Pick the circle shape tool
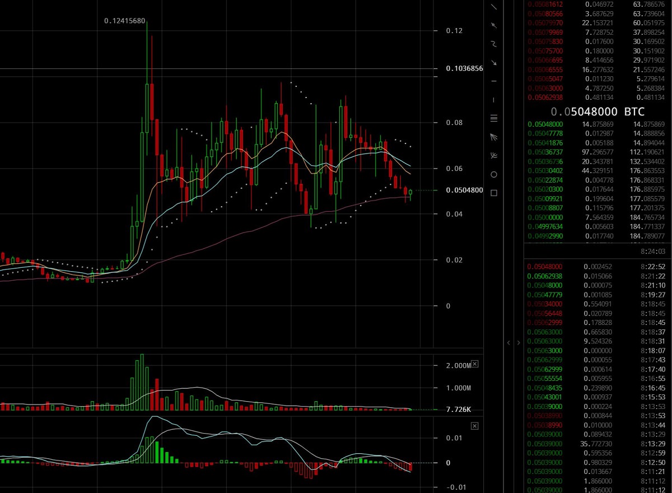This screenshot has height=493, width=672. [x=494, y=174]
